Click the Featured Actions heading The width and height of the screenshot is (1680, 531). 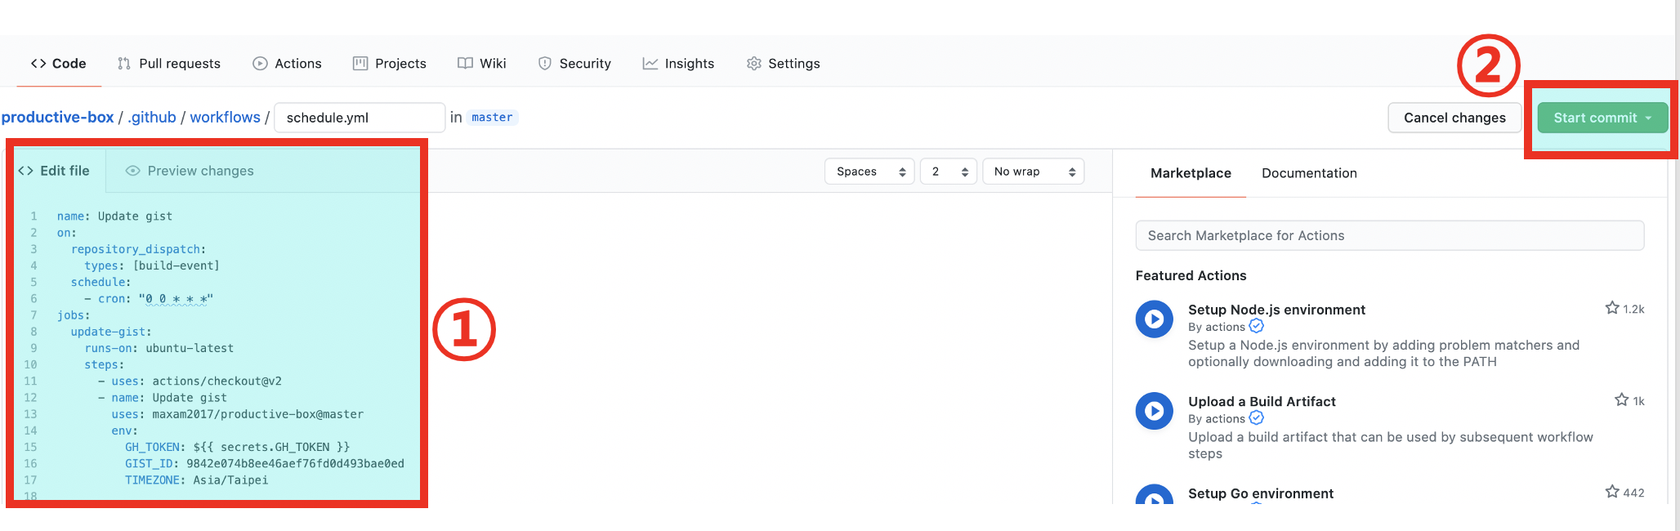pos(1191,276)
